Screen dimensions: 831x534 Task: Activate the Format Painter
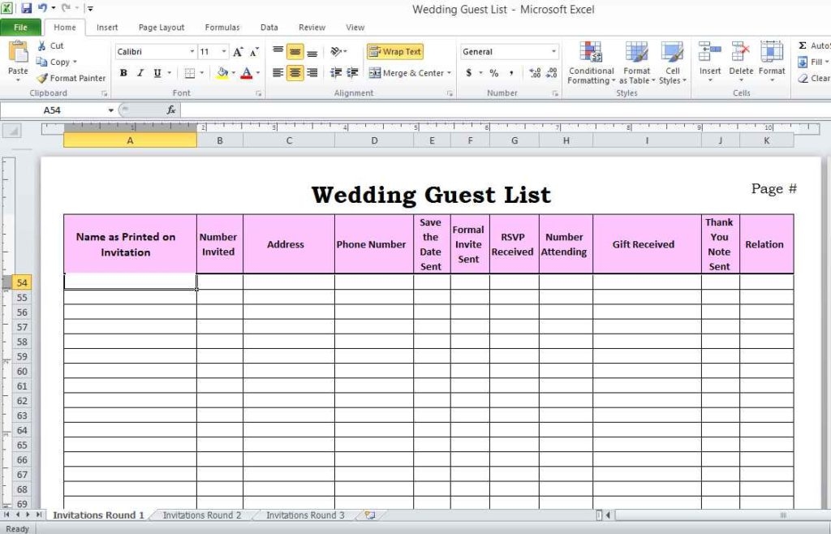pyautogui.click(x=71, y=78)
